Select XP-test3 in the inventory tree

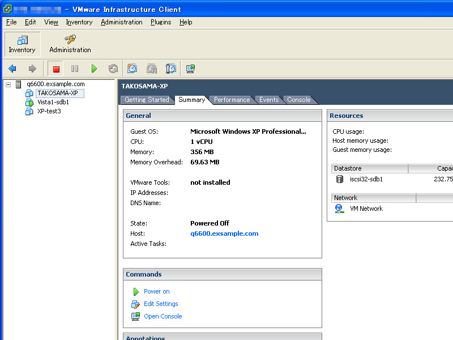pos(49,111)
